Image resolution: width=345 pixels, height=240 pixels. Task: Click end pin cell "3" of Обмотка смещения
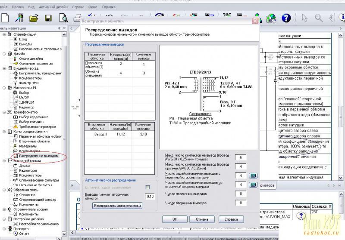(x=144, y=73)
